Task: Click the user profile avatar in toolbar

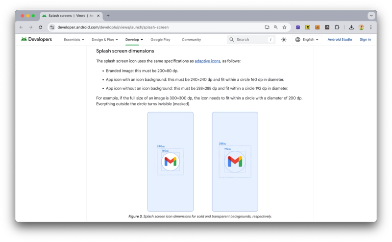Action: coord(361,27)
